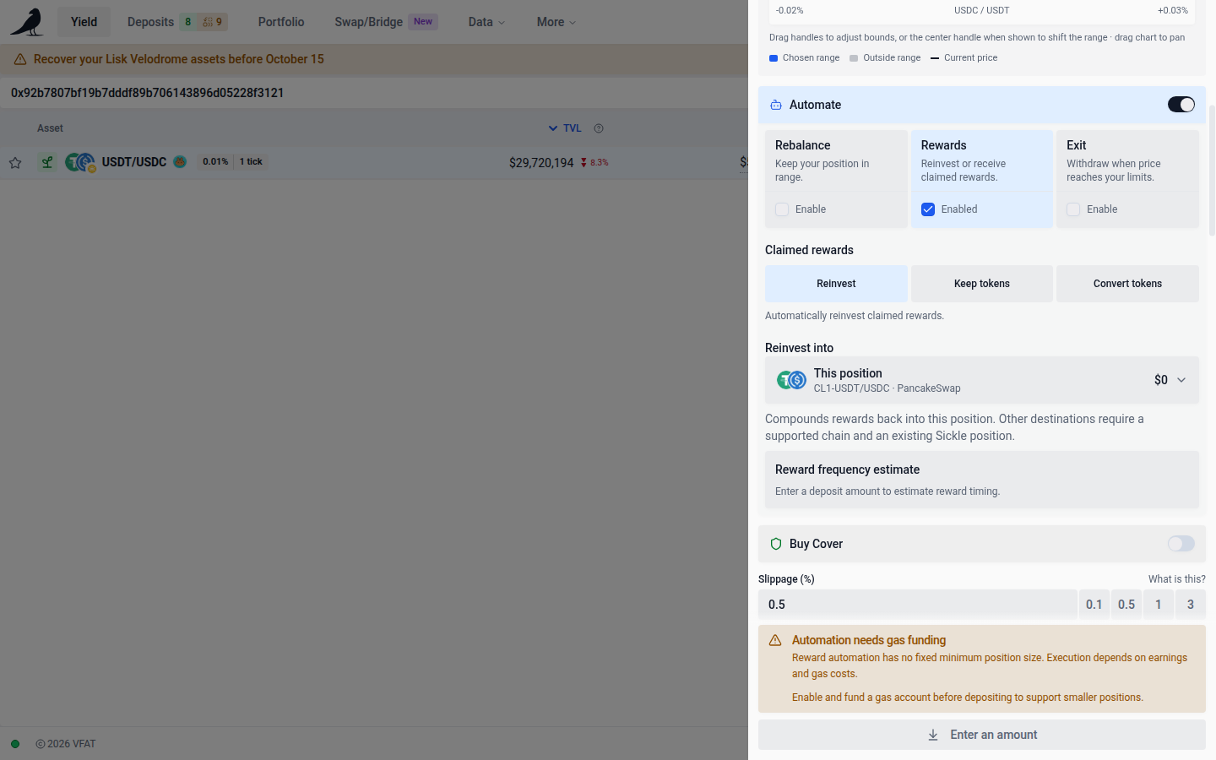The width and height of the screenshot is (1216, 760).
Task: Turn on the Buy Cover switch
Action: pyautogui.click(x=1181, y=544)
